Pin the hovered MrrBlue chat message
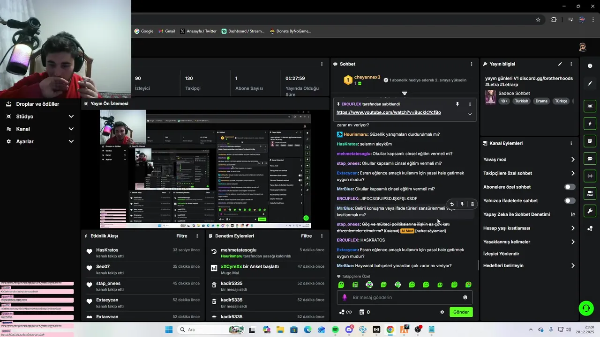This screenshot has height=337, width=600. click(462, 204)
